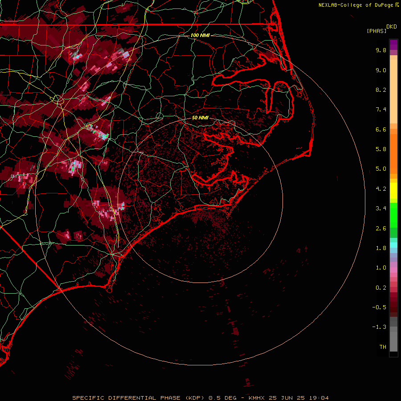Click the 9.8 legend value
The height and width of the screenshot is (401, 401).
(381, 50)
